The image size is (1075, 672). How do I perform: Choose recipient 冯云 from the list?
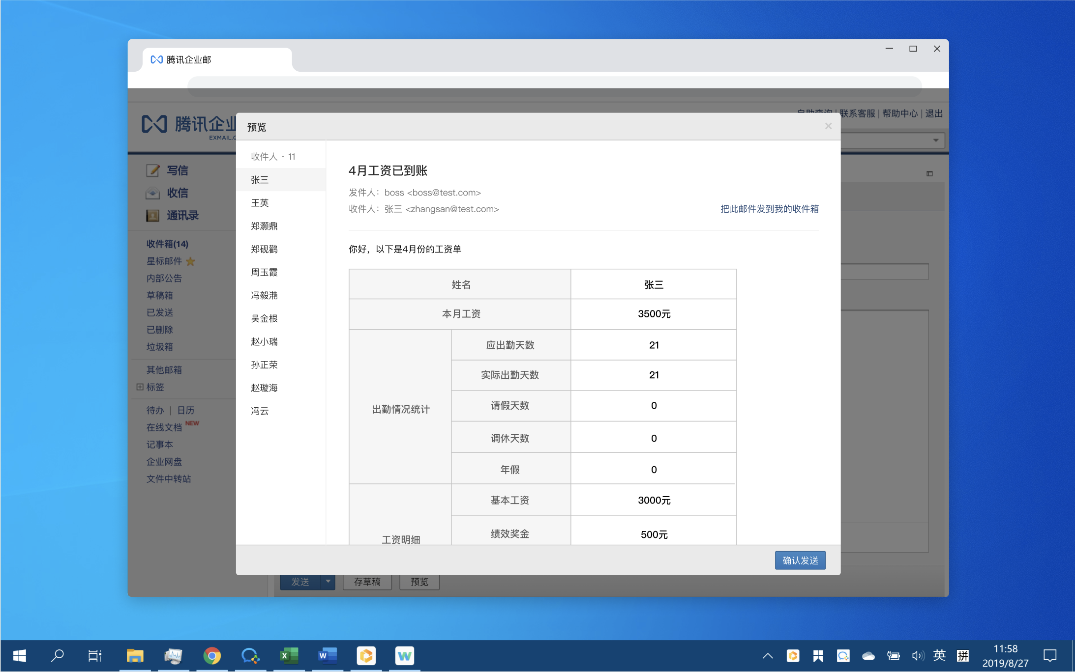(x=260, y=411)
